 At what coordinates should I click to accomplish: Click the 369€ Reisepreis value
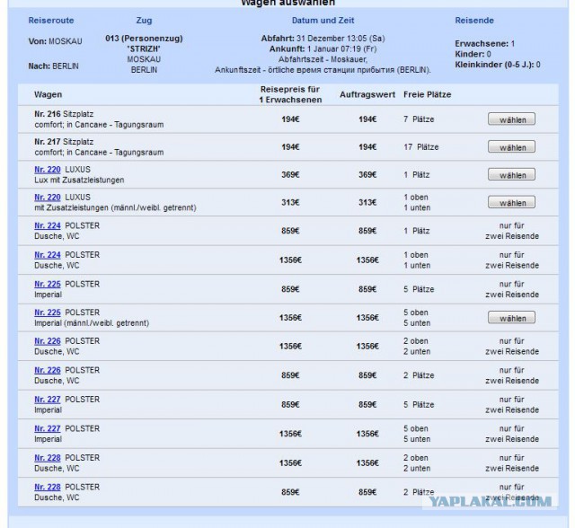tap(290, 175)
